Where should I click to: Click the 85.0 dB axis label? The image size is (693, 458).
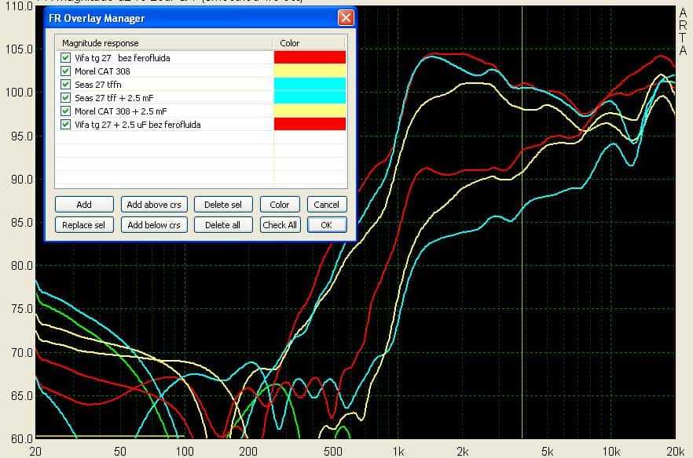tap(22, 223)
